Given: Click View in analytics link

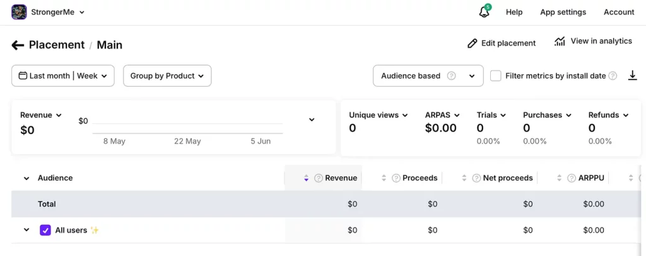Looking at the screenshot, I should click(x=593, y=42).
